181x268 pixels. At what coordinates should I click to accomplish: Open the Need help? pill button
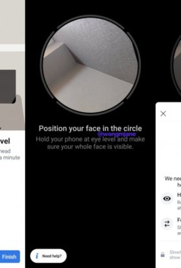coord(48,256)
